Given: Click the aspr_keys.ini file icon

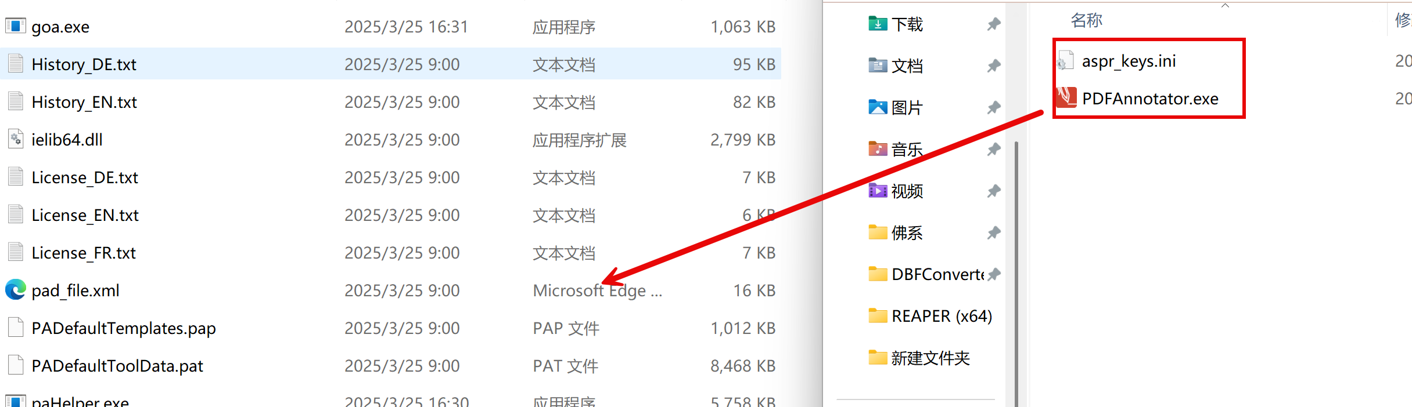Looking at the screenshot, I should pos(1065,61).
